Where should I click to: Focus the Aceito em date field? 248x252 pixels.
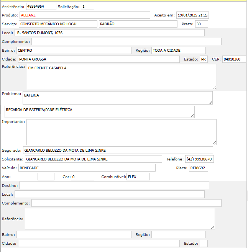[x=192, y=15]
